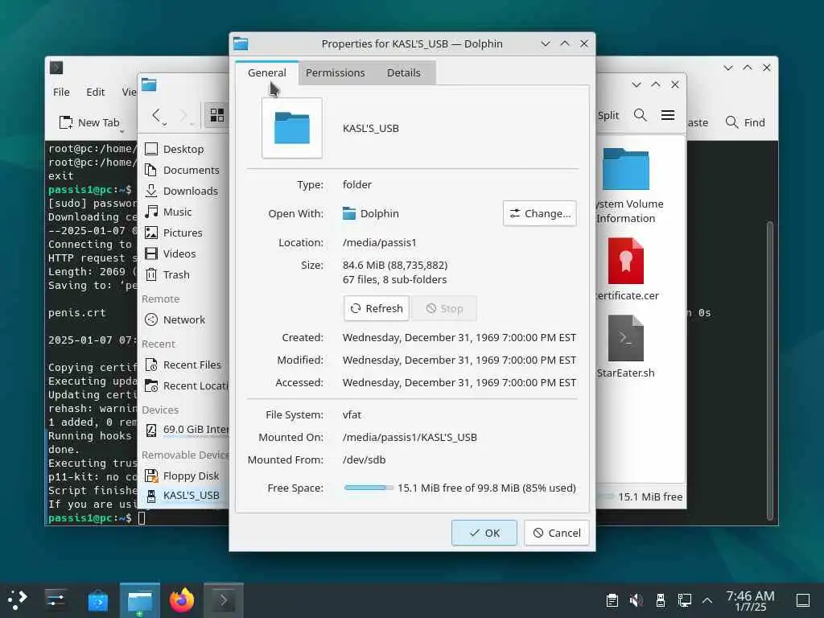Keep Properties dialog below via title chevron
This screenshot has width=824, height=618.
[546, 43]
